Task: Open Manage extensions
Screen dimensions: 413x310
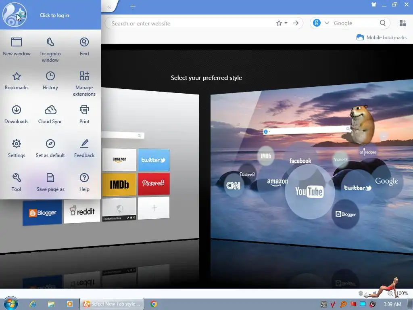Action: click(x=84, y=84)
